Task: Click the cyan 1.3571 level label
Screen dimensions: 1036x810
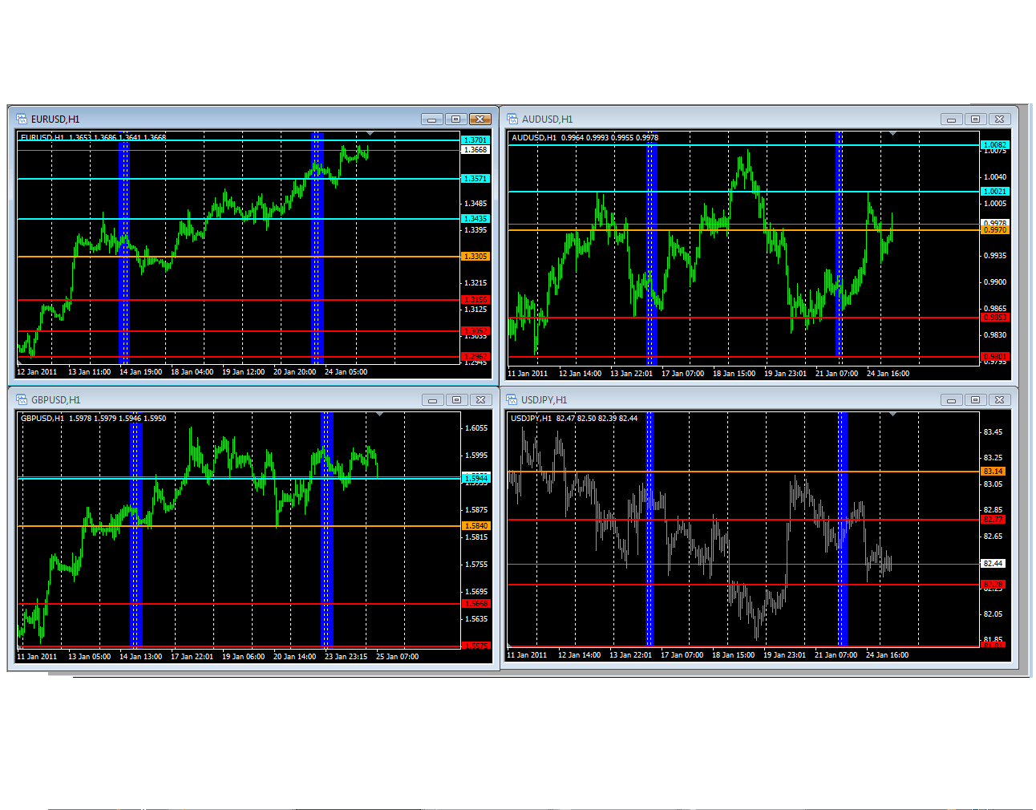Action: point(476,179)
